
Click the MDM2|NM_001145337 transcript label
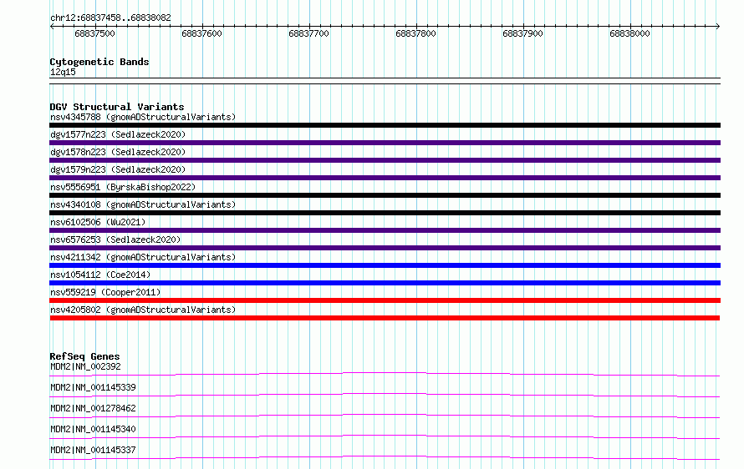pyautogui.click(x=93, y=450)
